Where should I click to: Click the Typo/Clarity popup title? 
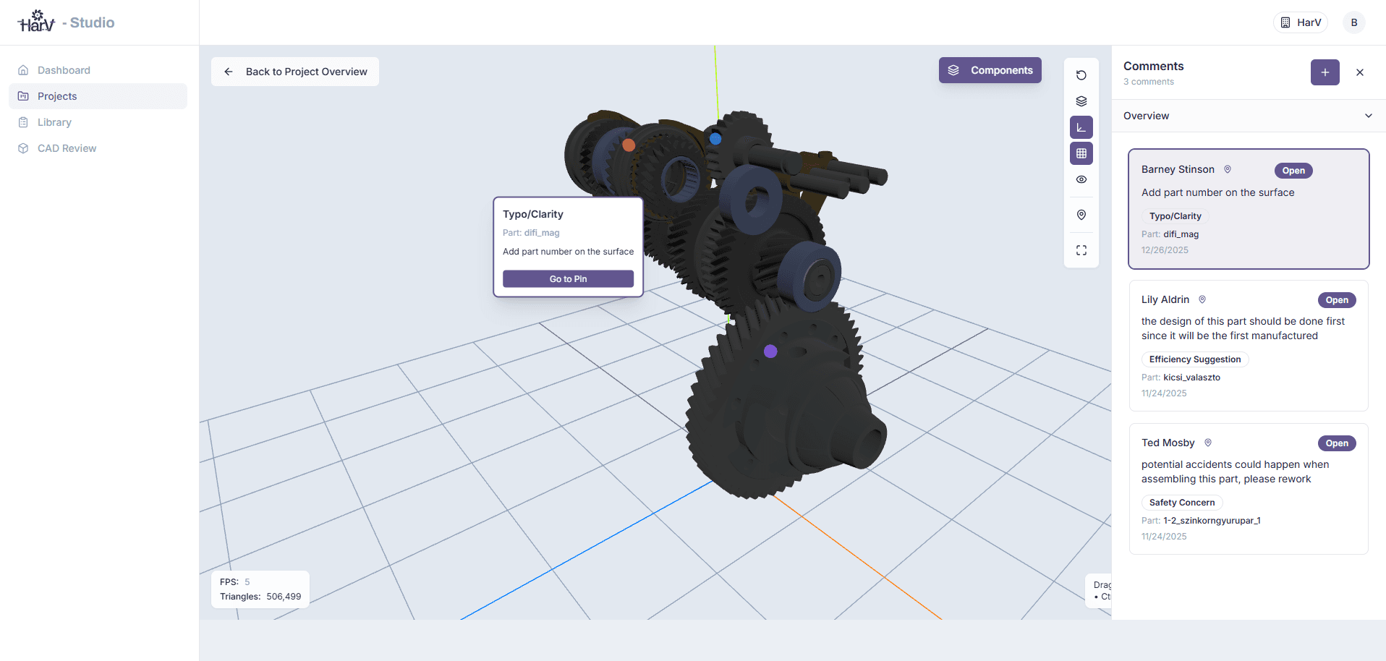(x=533, y=214)
